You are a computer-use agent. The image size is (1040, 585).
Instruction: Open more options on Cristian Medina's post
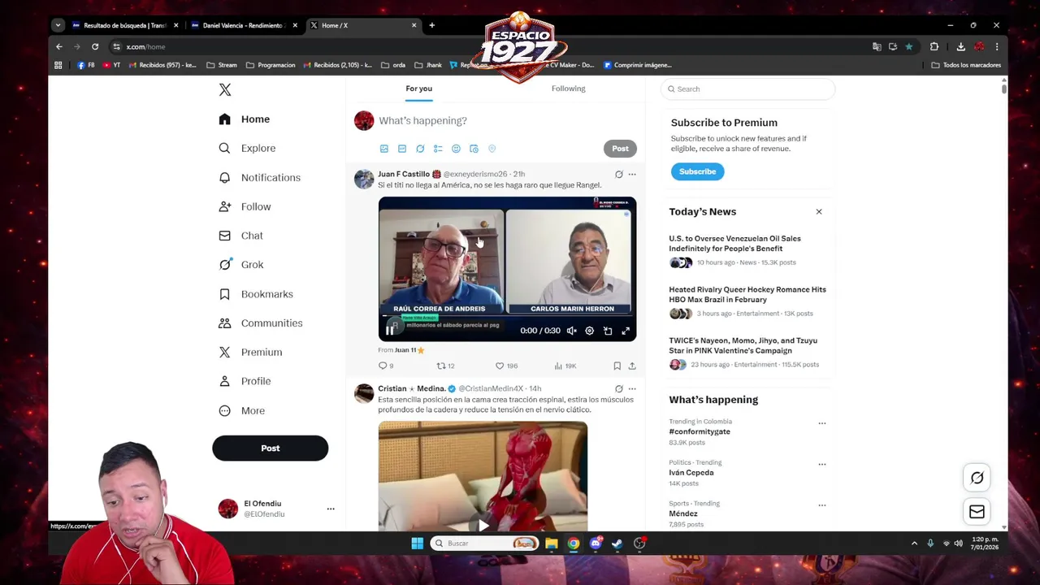tap(632, 388)
